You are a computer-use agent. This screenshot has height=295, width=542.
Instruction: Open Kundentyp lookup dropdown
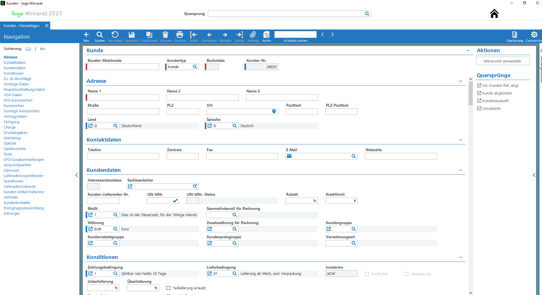click(x=195, y=67)
